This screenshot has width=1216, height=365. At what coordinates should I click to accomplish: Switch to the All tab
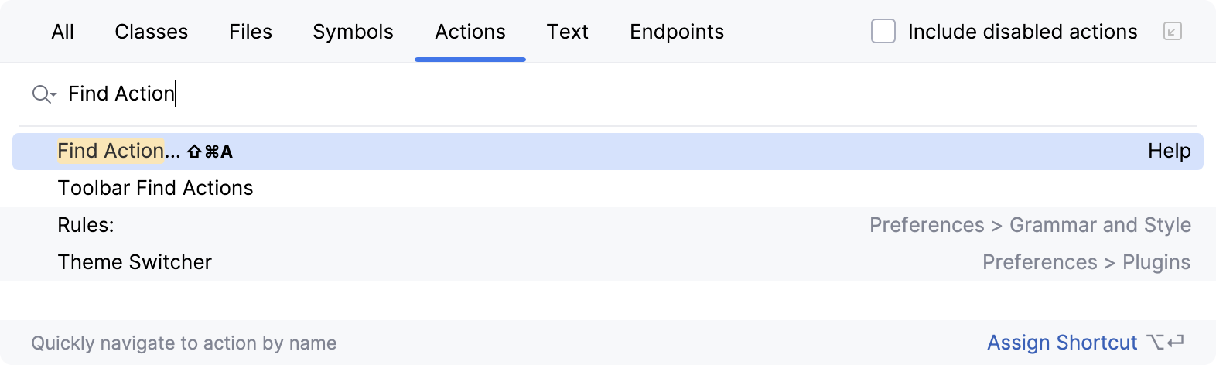pyautogui.click(x=63, y=32)
